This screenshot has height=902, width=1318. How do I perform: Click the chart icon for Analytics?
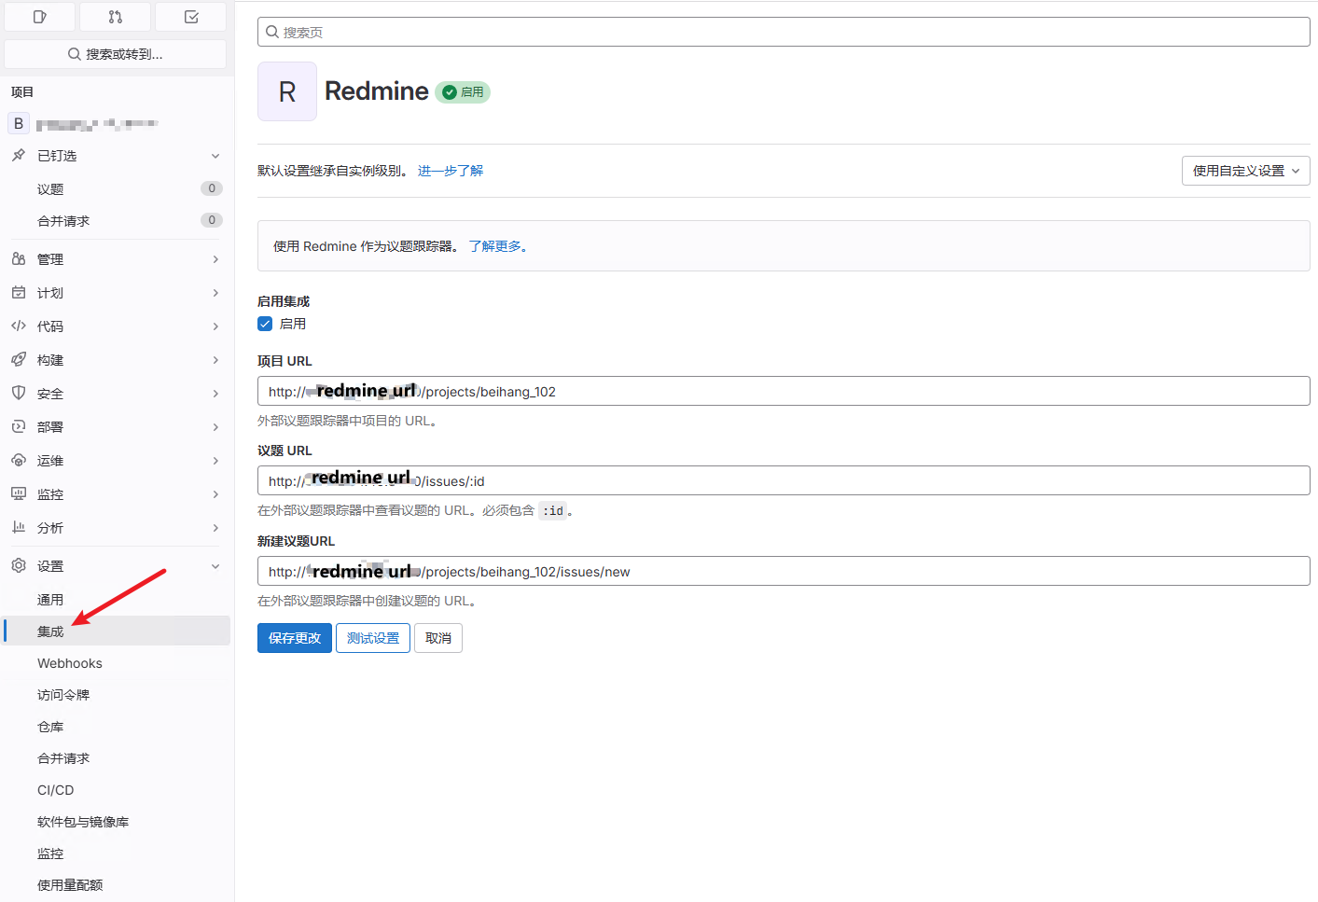(x=19, y=528)
